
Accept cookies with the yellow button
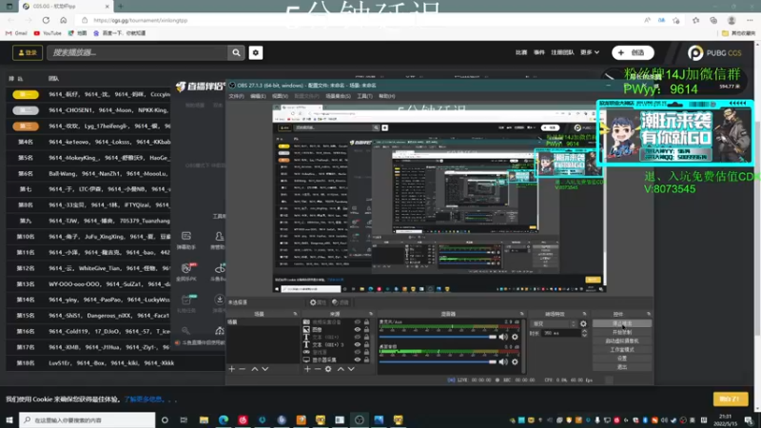click(x=731, y=399)
